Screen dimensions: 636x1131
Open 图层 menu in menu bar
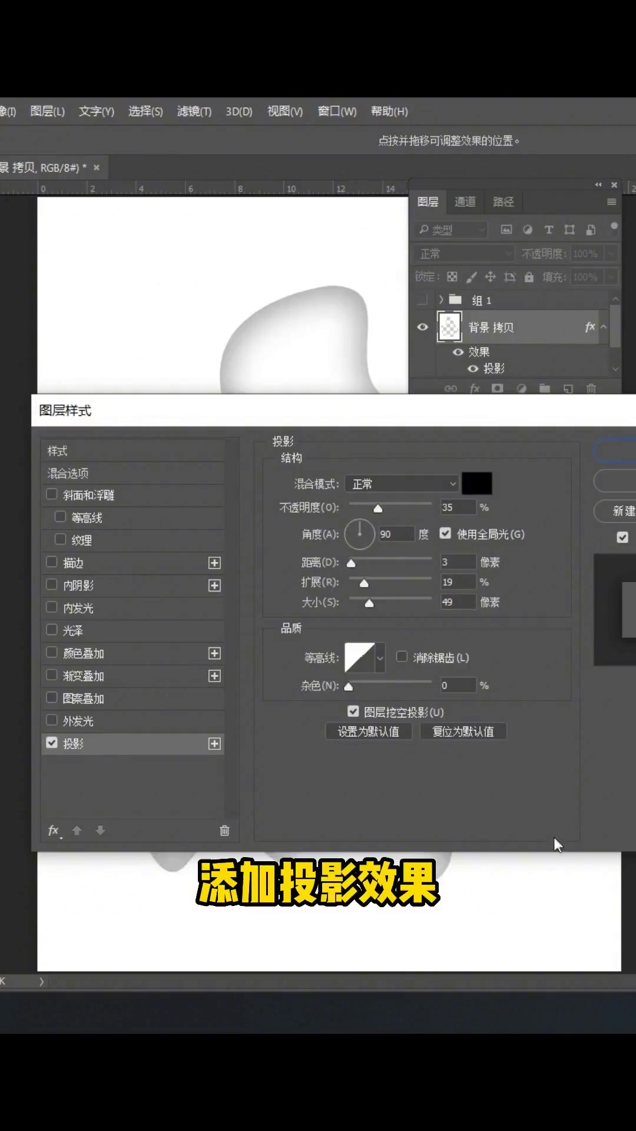47,111
